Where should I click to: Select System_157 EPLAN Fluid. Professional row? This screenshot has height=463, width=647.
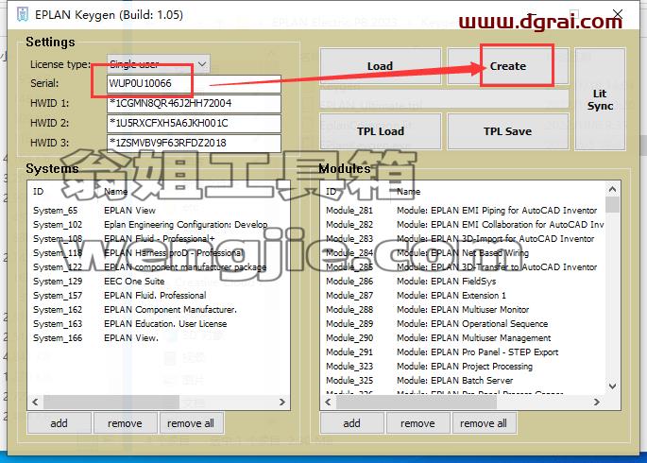[x=159, y=296]
